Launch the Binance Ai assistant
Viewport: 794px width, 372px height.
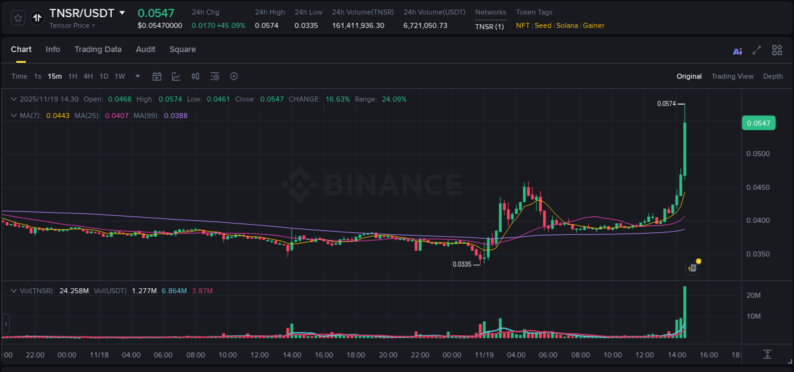pyautogui.click(x=737, y=50)
